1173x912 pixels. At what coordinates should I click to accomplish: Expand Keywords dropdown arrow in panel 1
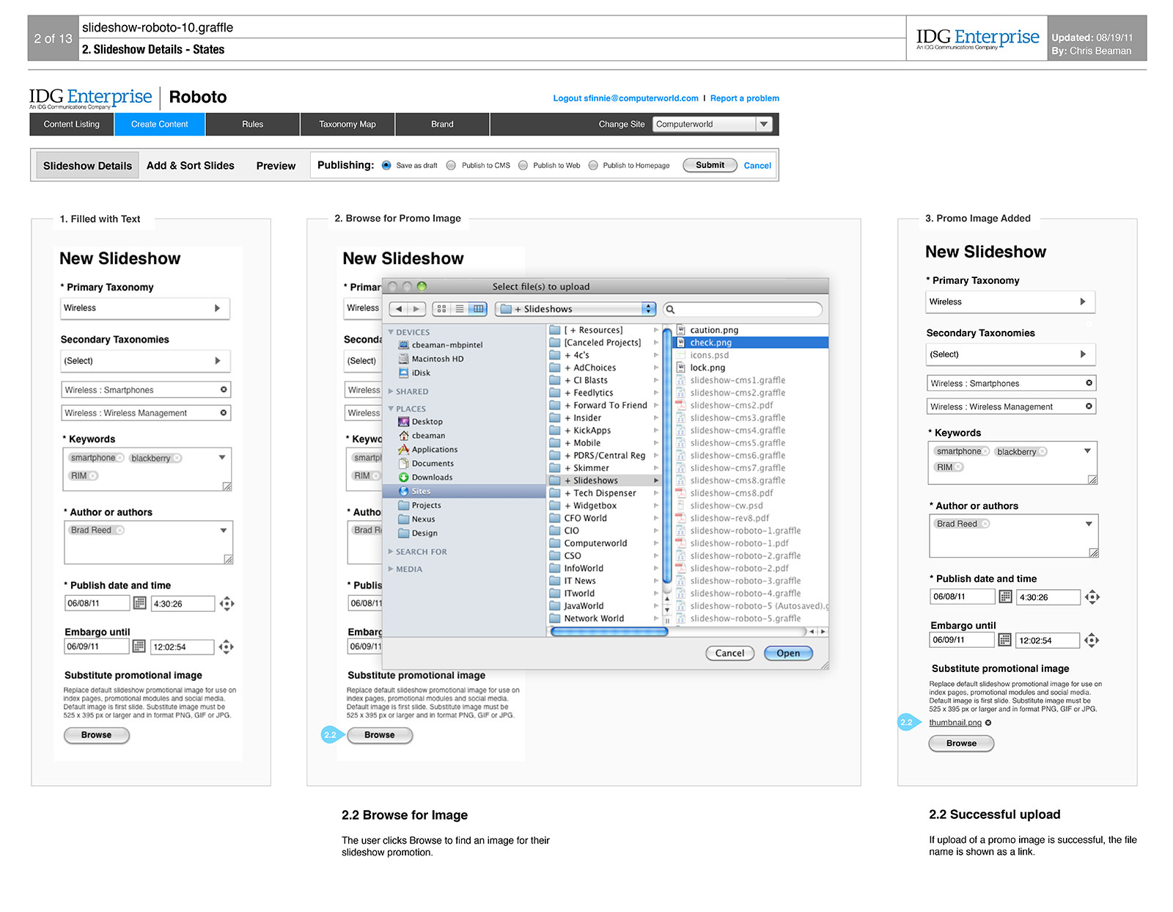(x=222, y=458)
